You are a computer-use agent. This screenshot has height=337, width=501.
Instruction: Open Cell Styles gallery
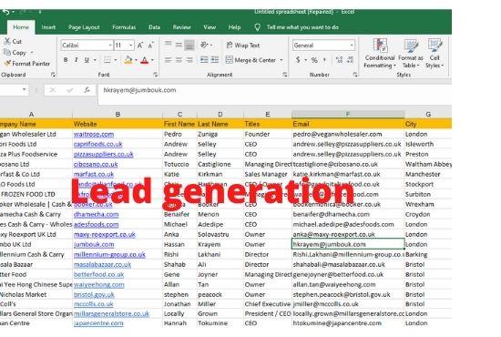(435, 54)
